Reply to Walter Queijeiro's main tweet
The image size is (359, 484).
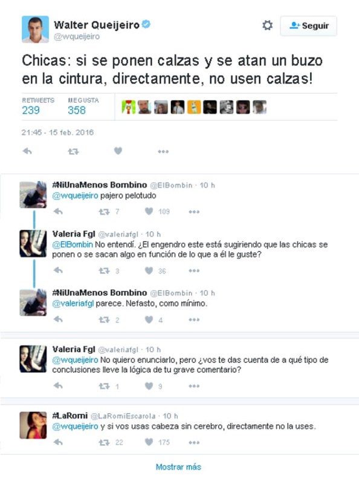(27, 151)
